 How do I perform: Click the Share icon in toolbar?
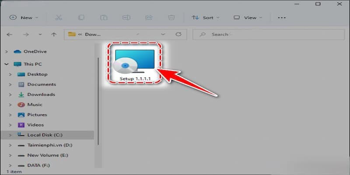[x=148, y=17]
